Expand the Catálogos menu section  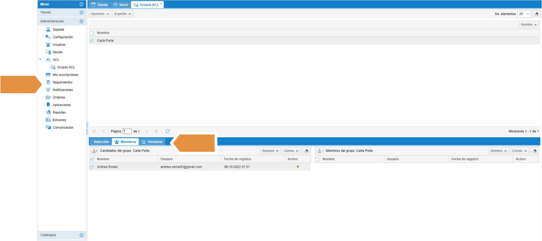81,235
